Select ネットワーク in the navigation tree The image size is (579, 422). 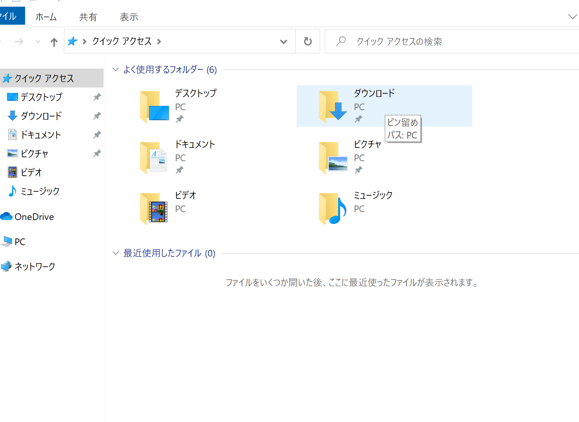click(x=35, y=267)
